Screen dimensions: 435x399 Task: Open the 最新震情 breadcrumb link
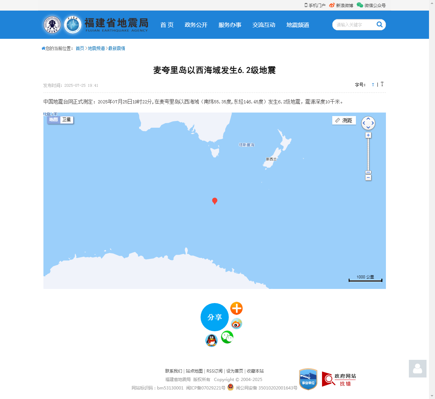click(x=117, y=48)
